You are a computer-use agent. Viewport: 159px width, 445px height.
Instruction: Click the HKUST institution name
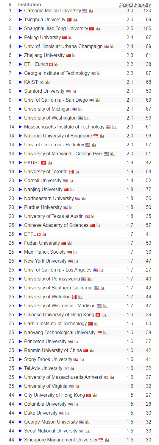(x=32, y=162)
